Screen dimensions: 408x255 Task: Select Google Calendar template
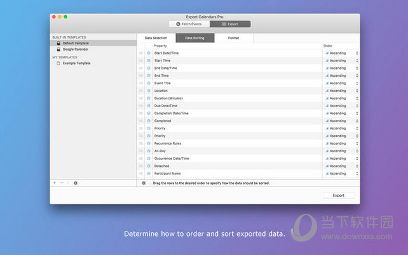pos(93,49)
